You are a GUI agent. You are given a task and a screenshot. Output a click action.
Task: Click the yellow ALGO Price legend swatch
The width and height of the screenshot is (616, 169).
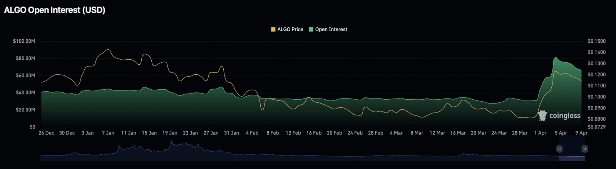point(273,30)
